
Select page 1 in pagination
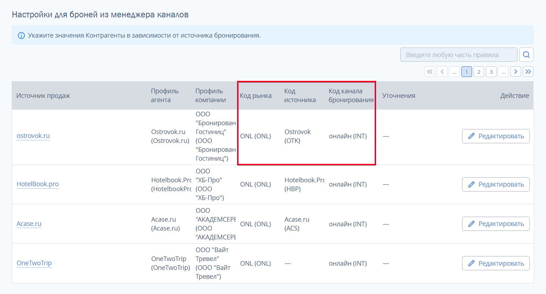pyautogui.click(x=467, y=72)
